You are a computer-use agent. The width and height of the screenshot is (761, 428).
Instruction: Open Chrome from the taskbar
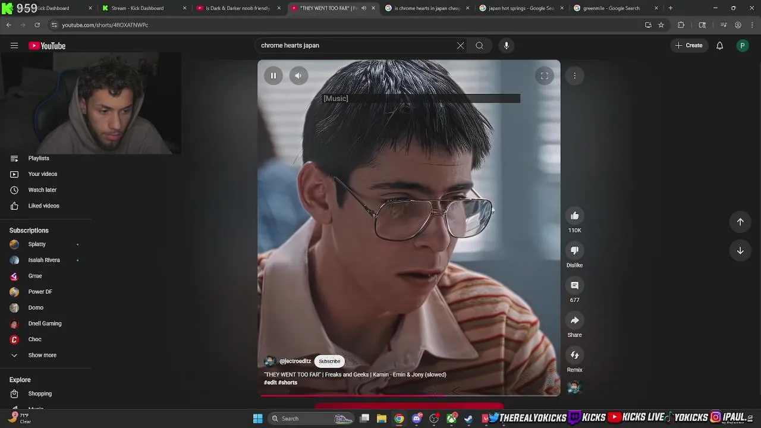point(399,418)
